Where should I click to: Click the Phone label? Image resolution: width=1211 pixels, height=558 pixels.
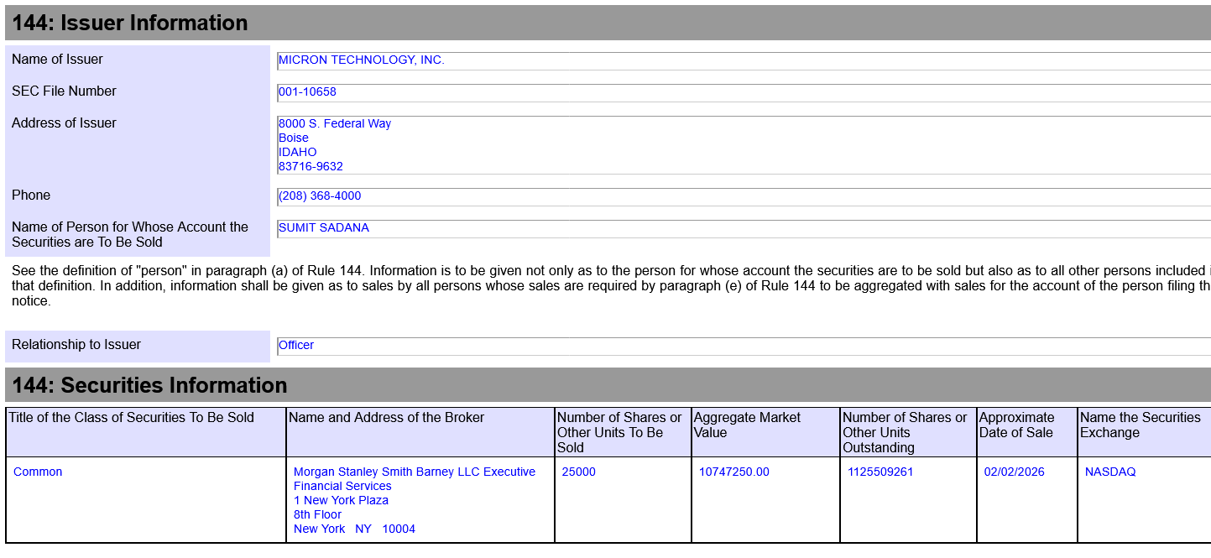[31, 196]
